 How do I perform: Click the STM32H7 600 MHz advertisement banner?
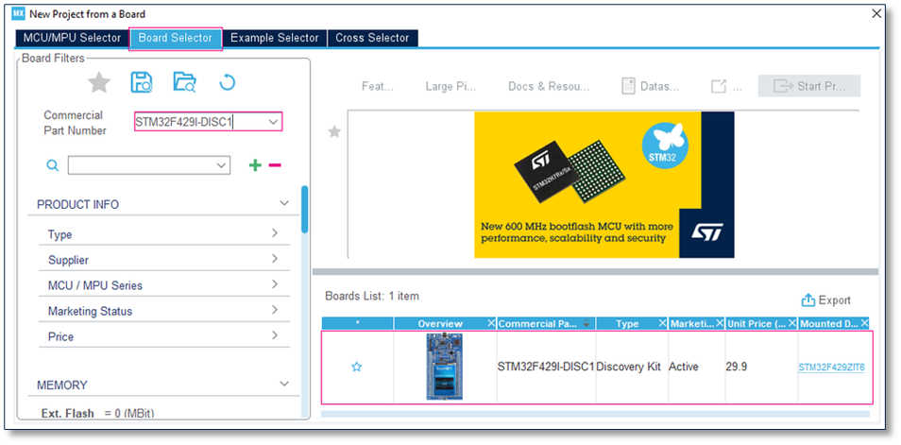(x=603, y=184)
